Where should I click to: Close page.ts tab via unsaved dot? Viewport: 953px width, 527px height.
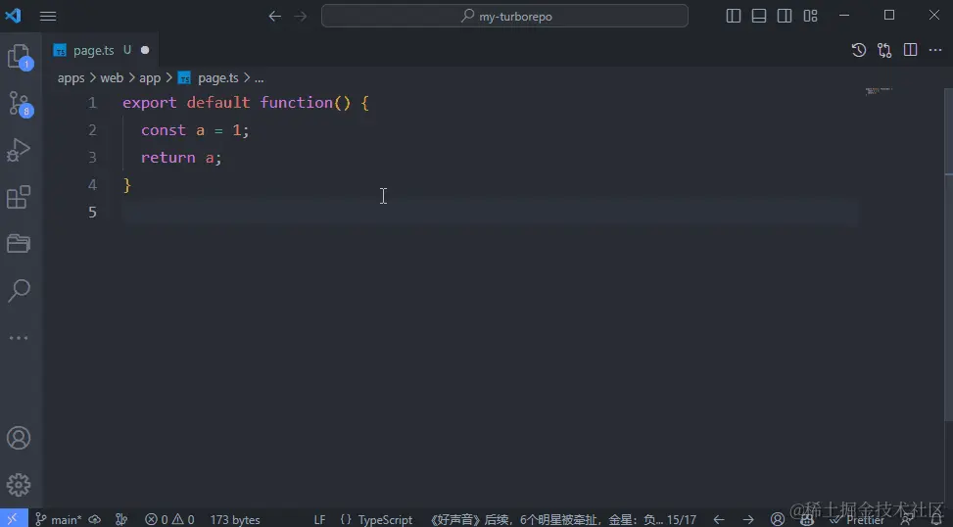click(145, 51)
